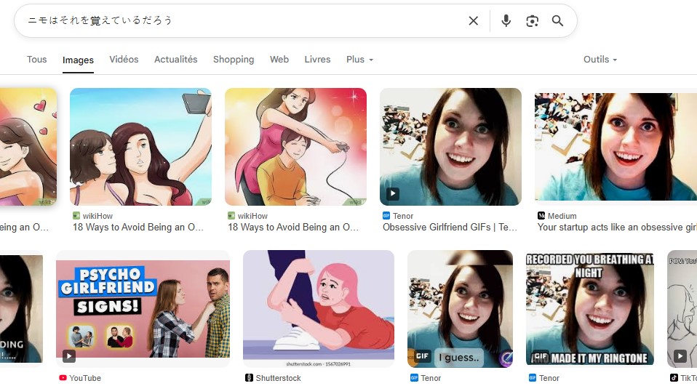Click the Medium source label
Viewport: 697px width, 386px height.
[x=562, y=216]
